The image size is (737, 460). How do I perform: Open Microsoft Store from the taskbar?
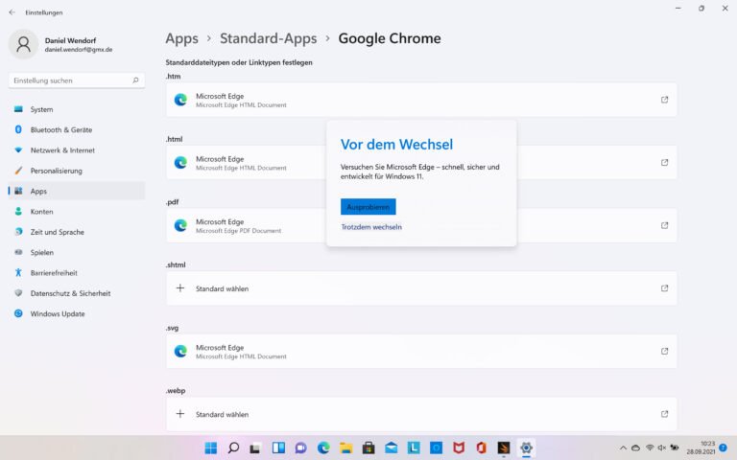click(x=368, y=448)
